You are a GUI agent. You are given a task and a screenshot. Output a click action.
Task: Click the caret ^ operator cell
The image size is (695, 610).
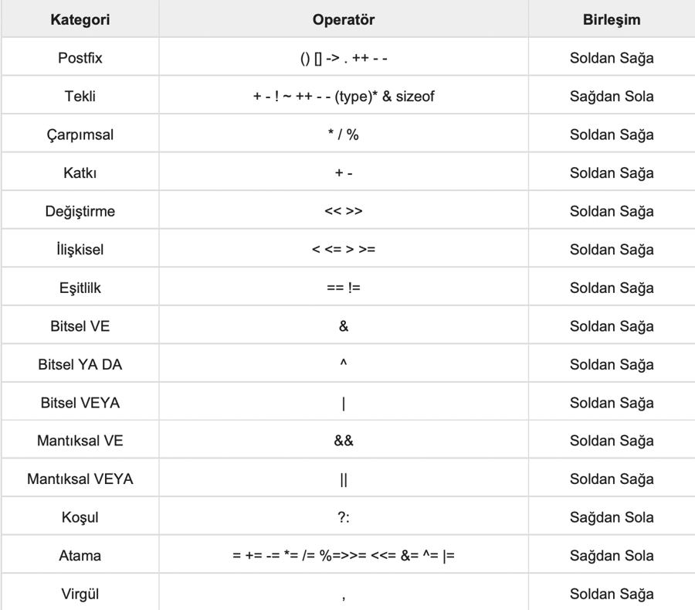tap(343, 364)
